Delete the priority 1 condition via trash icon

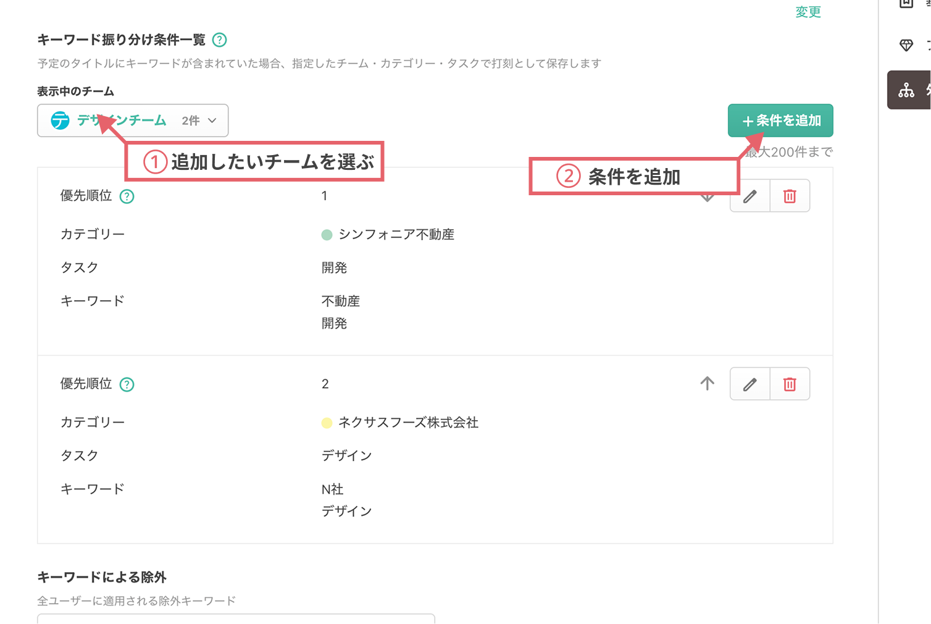point(790,195)
